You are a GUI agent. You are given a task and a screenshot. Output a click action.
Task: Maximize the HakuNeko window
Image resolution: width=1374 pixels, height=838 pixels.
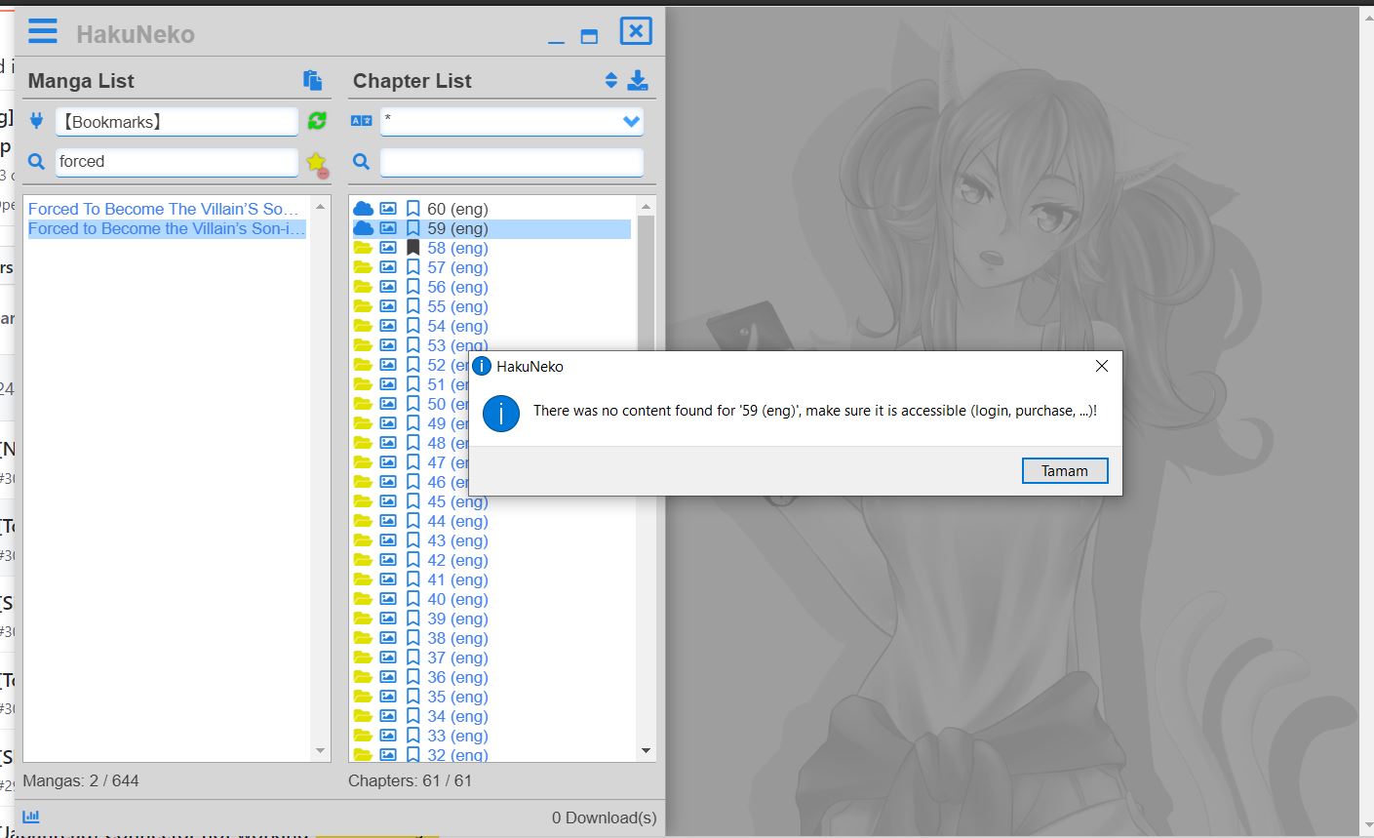coord(589,36)
